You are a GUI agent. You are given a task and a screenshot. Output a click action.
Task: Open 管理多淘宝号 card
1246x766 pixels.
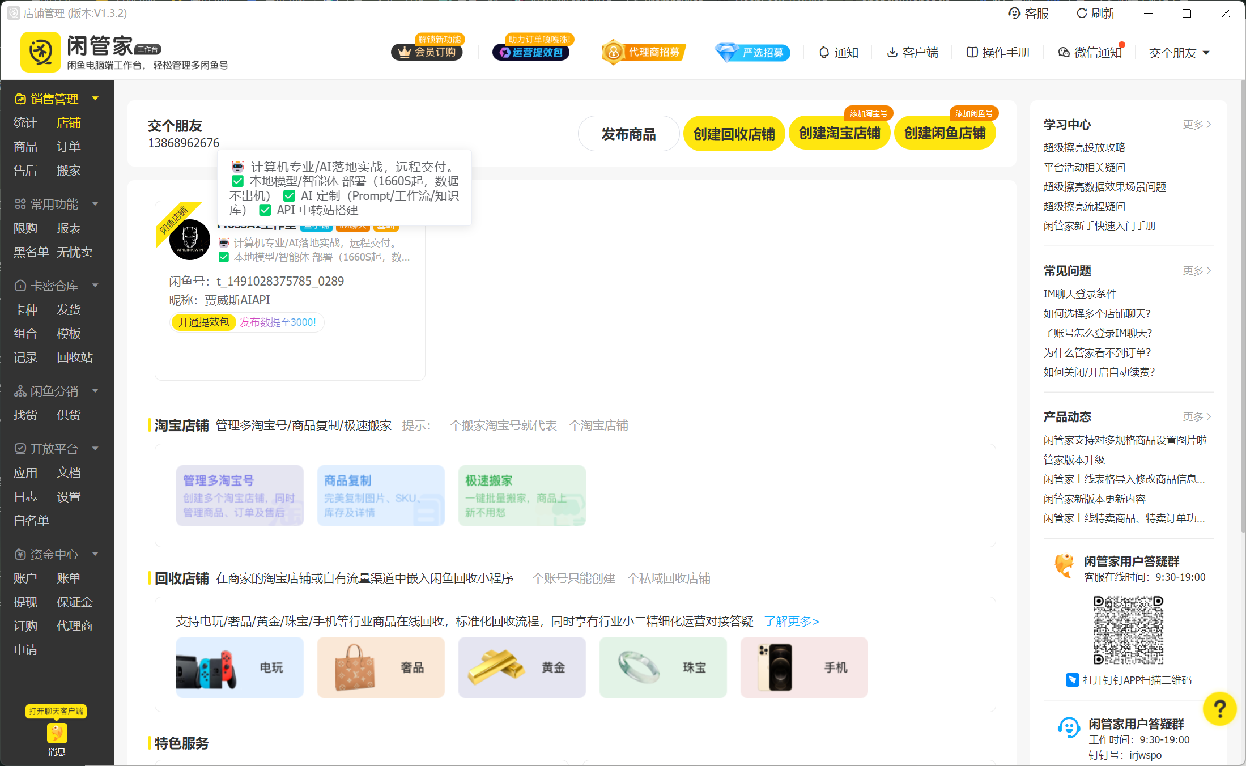click(240, 496)
